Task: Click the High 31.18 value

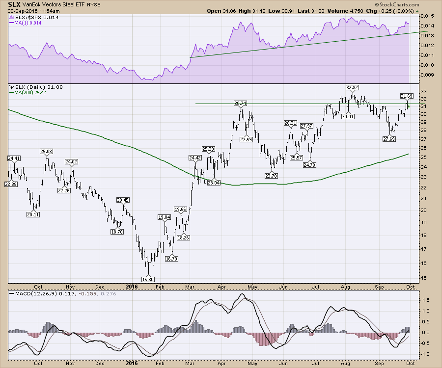Action: pyautogui.click(x=252, y=11)
